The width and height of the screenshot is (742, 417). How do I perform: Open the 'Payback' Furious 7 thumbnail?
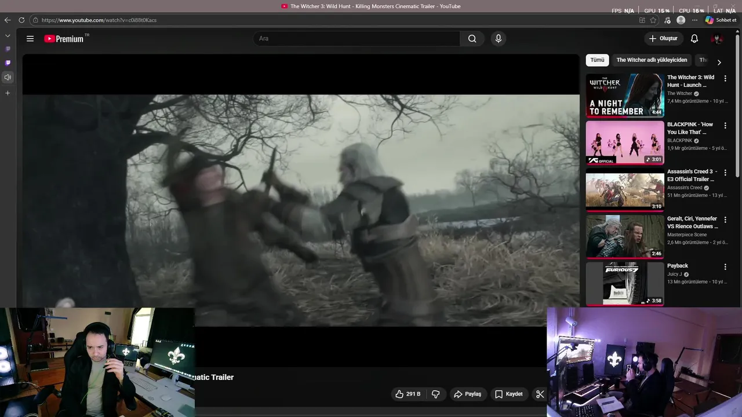pos(625,284)
